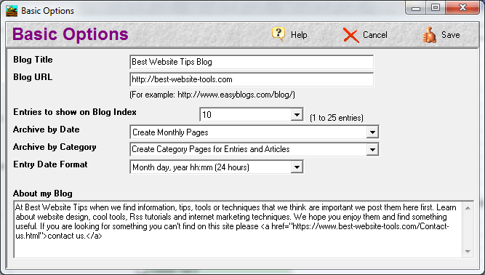Click the Archive by Date label

tap(46, 129)
